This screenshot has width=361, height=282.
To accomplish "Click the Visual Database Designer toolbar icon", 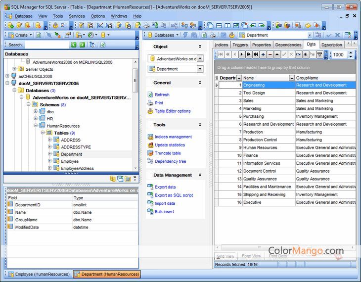I will click(174, 25).
